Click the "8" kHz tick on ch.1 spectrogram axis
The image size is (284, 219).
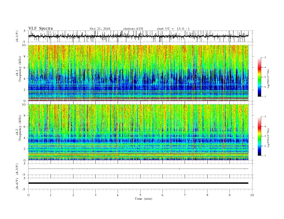[25, 57]
